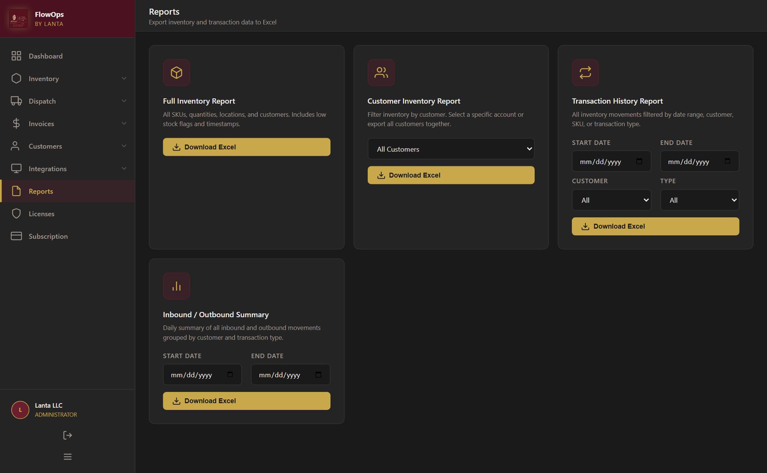Click the Full Inventory Report box icon
Screen dimensions: 767x473
(176, 72)
